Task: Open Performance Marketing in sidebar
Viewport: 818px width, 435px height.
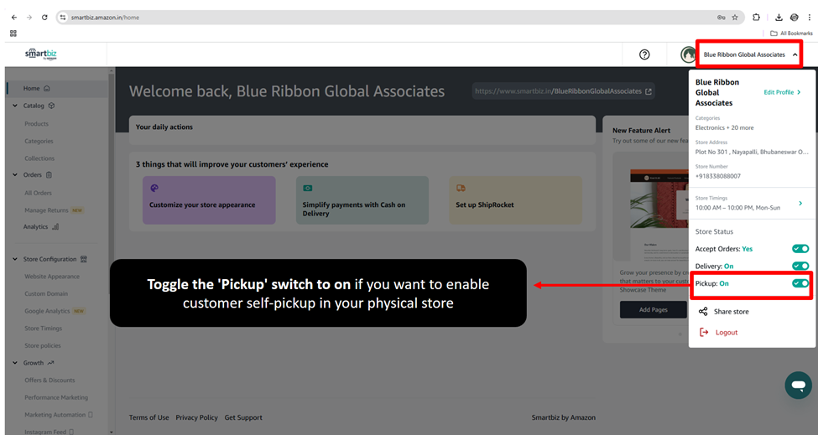Action: [56, 397]
